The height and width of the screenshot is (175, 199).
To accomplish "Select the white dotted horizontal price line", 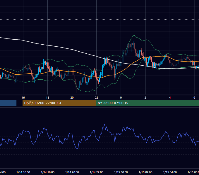I will click(x=99, y=19).
